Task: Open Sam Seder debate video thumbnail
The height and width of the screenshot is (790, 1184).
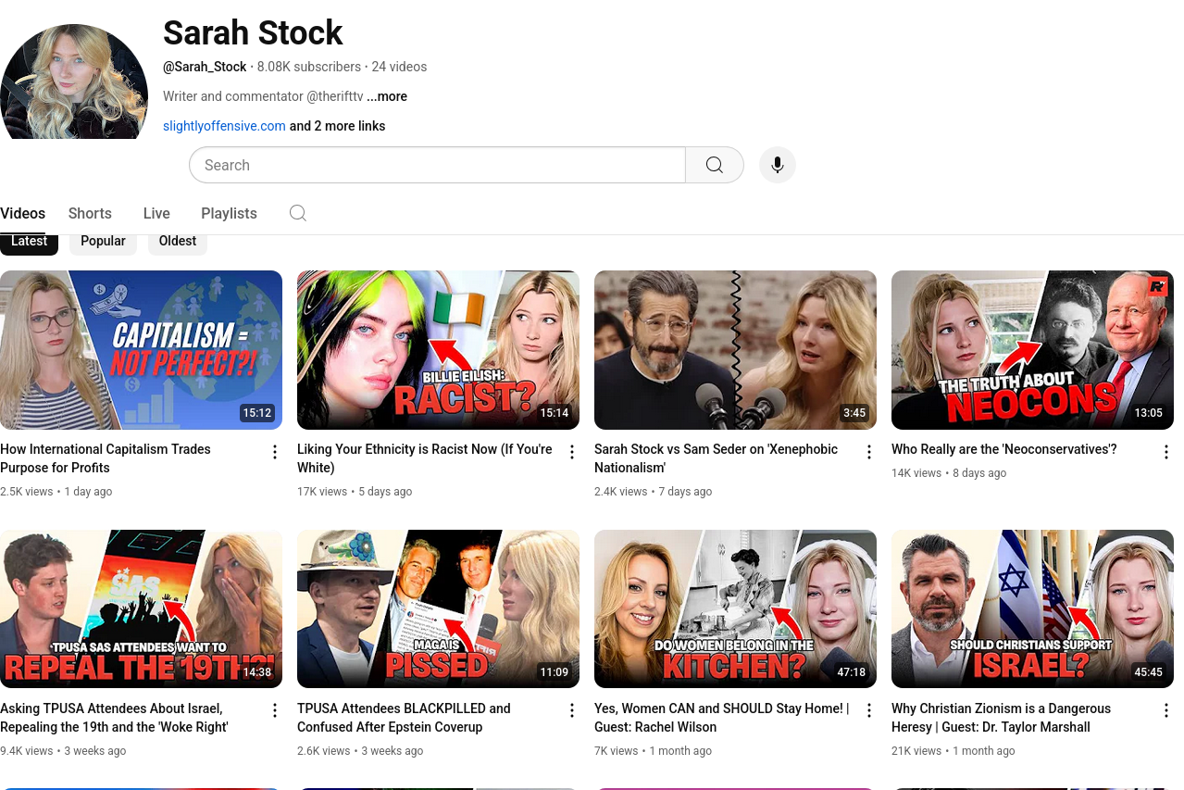Action: point(735,350)
